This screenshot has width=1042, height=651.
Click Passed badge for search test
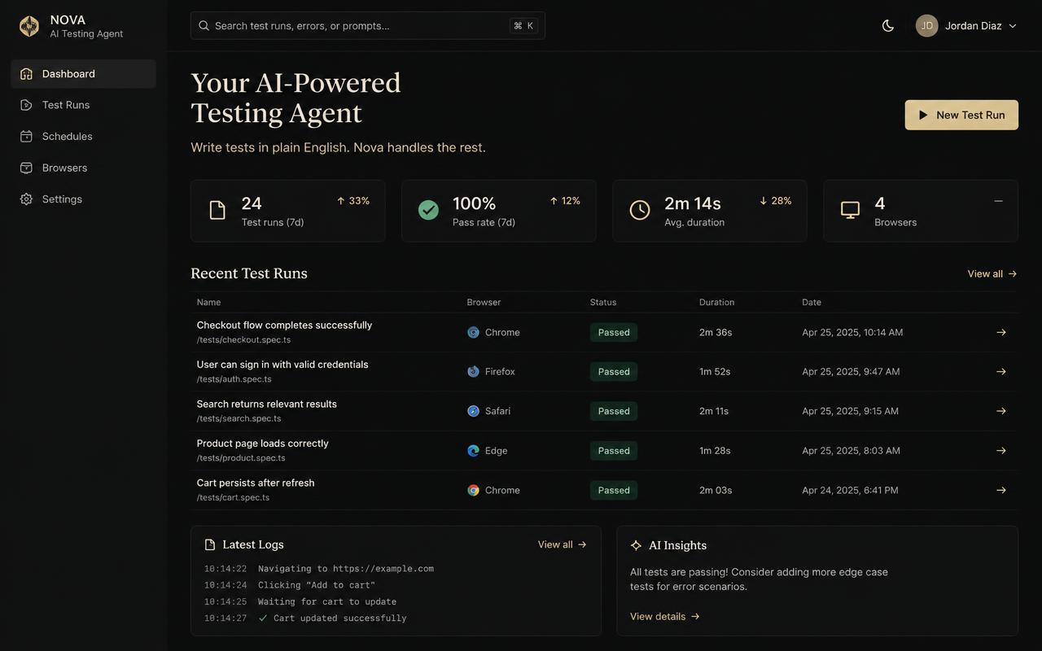click(614, 411)
